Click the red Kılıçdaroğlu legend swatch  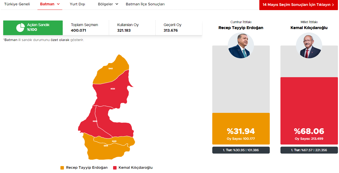coord(115,168)
